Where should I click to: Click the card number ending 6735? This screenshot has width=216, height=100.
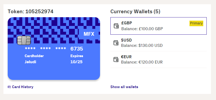coord(54,49)
